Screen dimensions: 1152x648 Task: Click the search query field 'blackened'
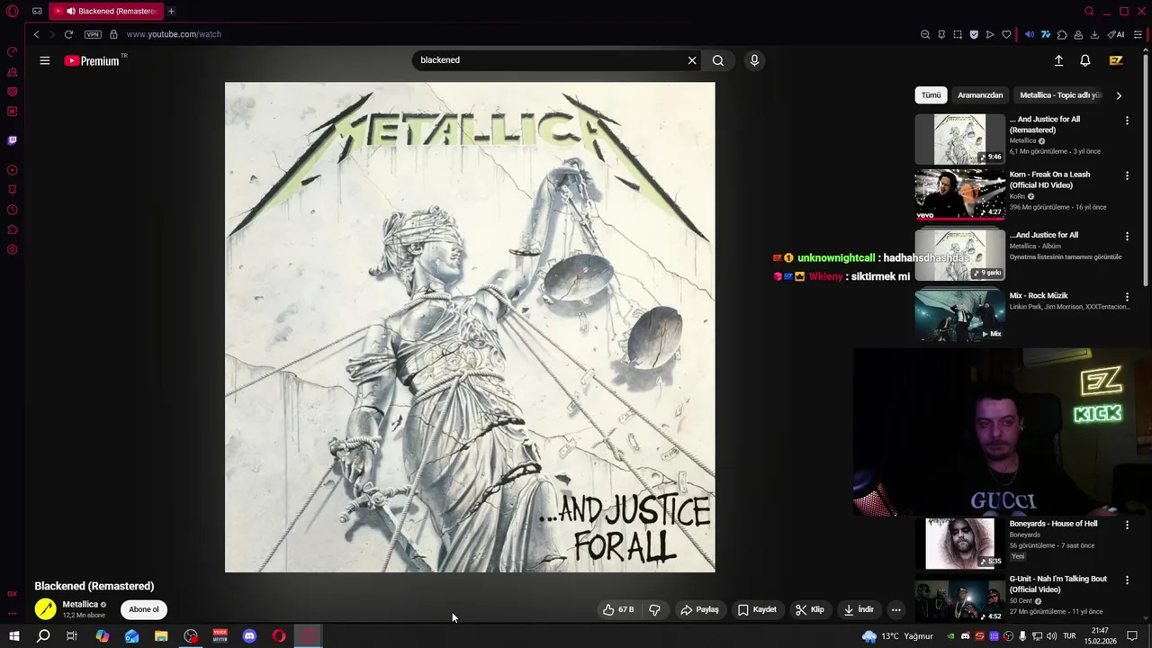(x=549, y=60)
